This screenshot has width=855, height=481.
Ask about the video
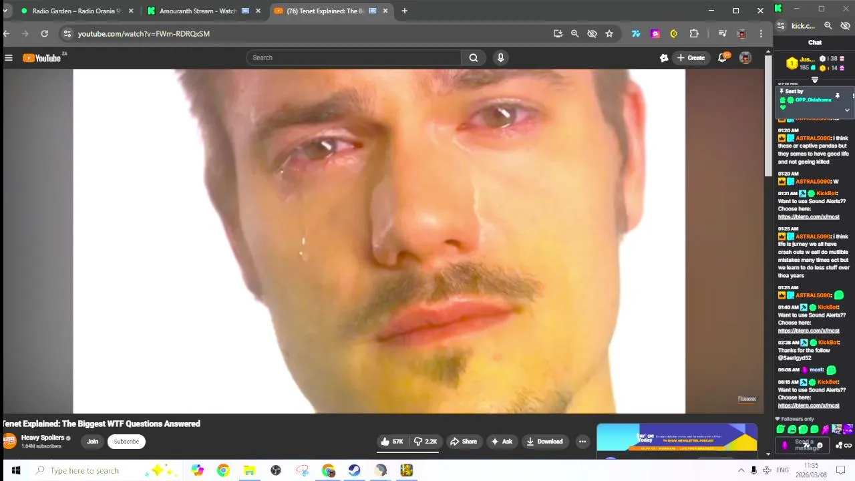pos(502,442)
